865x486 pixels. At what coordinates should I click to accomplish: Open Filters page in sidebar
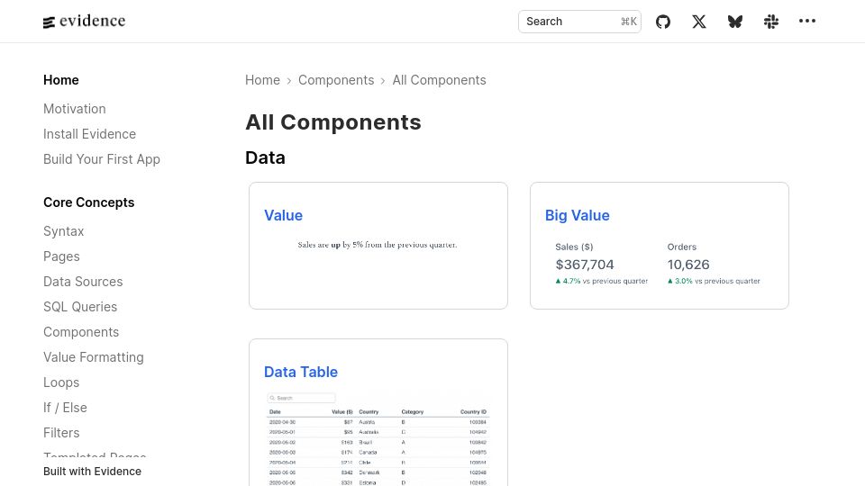point(61,433)
